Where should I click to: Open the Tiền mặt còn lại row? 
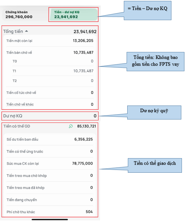(50, 41)
